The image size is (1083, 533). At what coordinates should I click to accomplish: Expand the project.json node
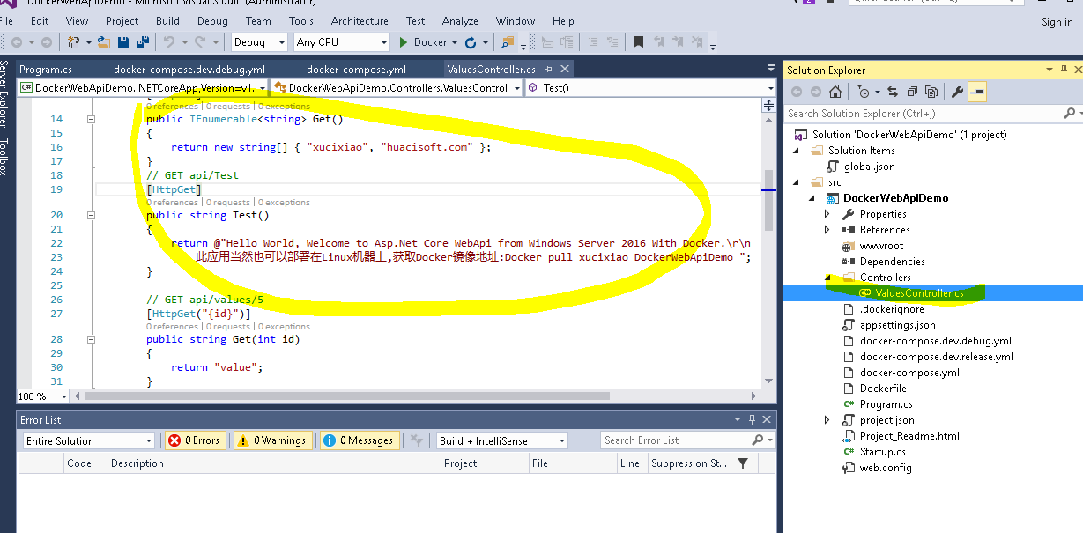(827, 420)
